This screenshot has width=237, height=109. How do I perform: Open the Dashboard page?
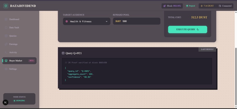click(x=19, y=19)
